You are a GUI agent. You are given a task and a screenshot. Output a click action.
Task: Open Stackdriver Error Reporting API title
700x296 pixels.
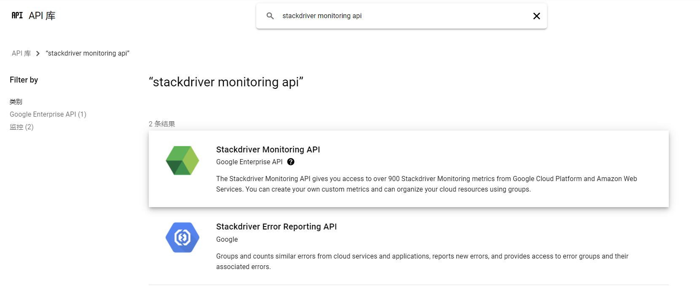[x=276, y=227]
